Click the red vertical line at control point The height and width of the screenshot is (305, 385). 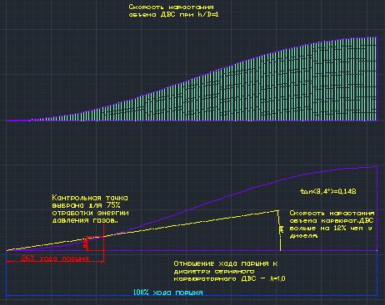(104, 244)
